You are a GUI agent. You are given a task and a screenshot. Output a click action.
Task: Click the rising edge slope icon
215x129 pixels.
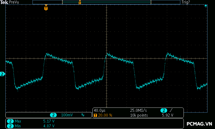171,110
